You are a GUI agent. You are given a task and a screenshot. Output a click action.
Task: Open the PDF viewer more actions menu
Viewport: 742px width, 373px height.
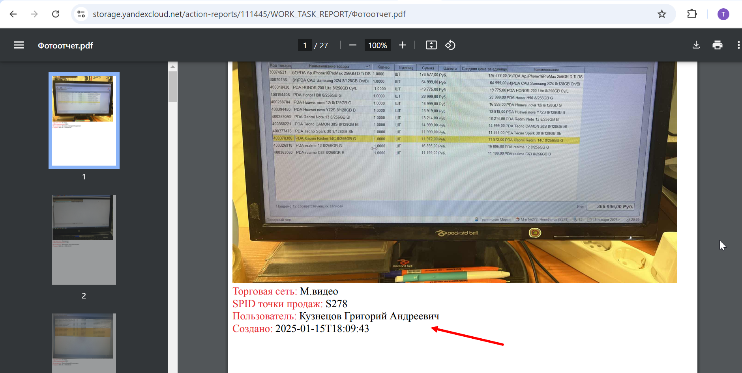tap(738, 45)
